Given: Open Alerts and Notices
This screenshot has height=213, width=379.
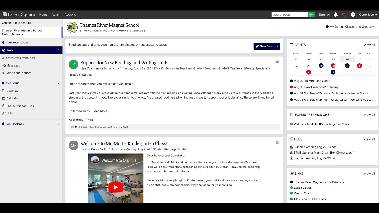Looking at the screenshot, I should 17,73.
